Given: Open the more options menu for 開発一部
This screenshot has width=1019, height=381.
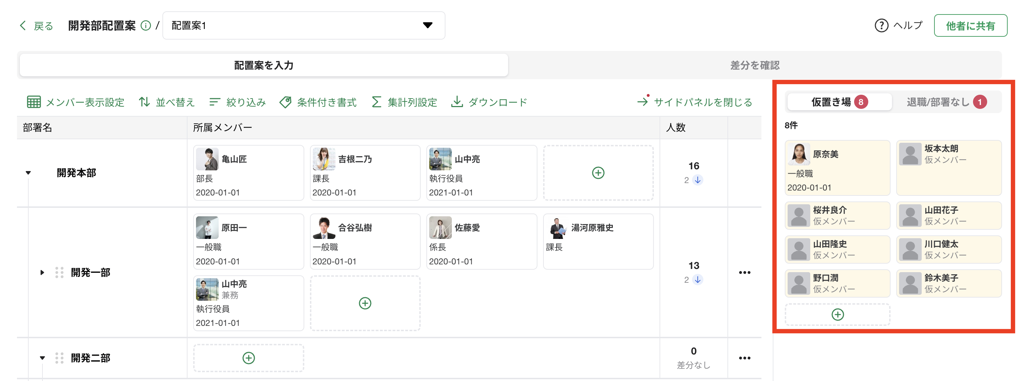Looking at the screenshot, I should [x=744, y=272].
